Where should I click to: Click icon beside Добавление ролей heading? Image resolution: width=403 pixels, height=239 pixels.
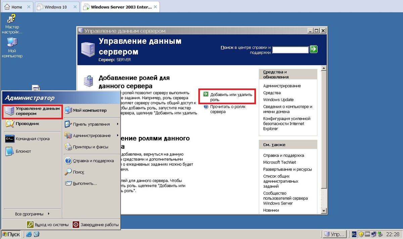pyautogui.click(x=88, y=81)
